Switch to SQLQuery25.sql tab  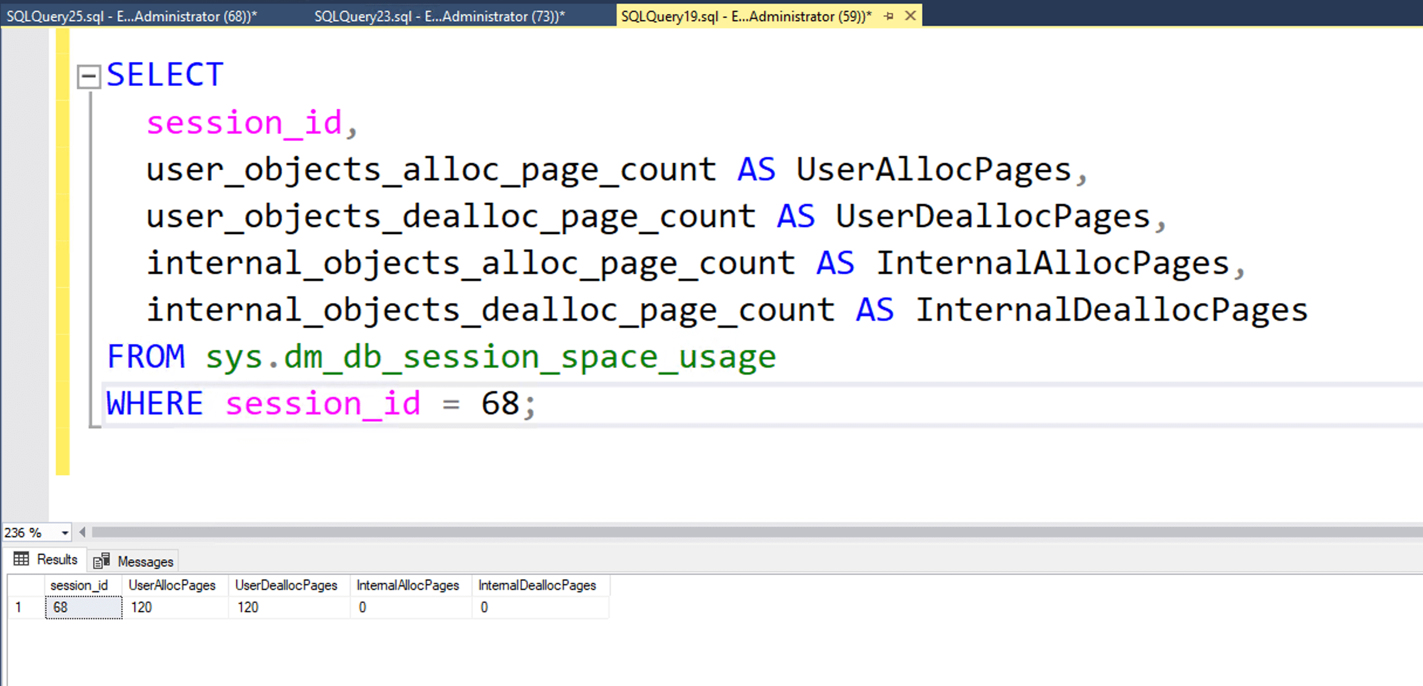click(132, 16)
